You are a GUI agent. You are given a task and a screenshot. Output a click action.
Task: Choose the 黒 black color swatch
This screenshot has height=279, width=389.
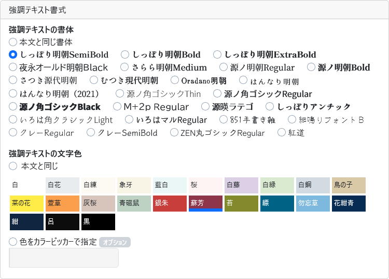click(x=98, y=221)
